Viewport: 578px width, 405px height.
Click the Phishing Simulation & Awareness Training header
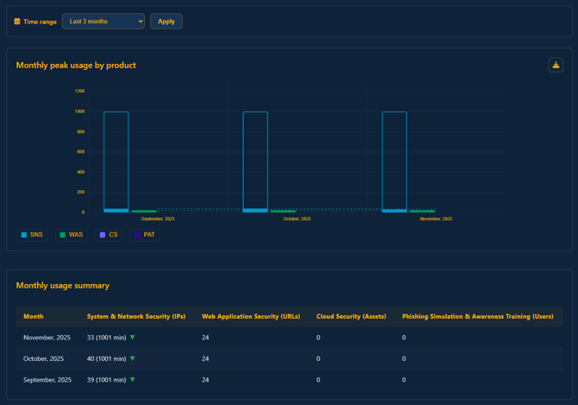point(477,317)
